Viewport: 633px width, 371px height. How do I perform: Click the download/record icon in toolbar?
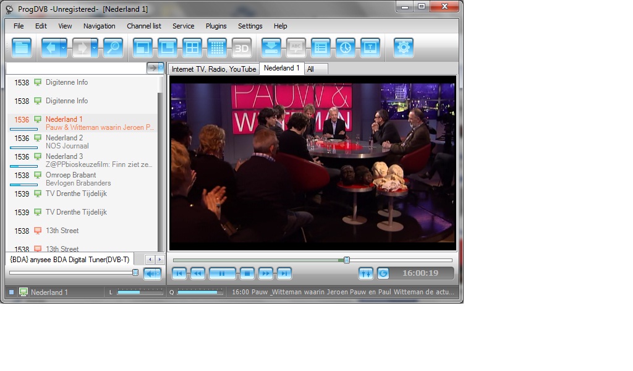(271, 48)
